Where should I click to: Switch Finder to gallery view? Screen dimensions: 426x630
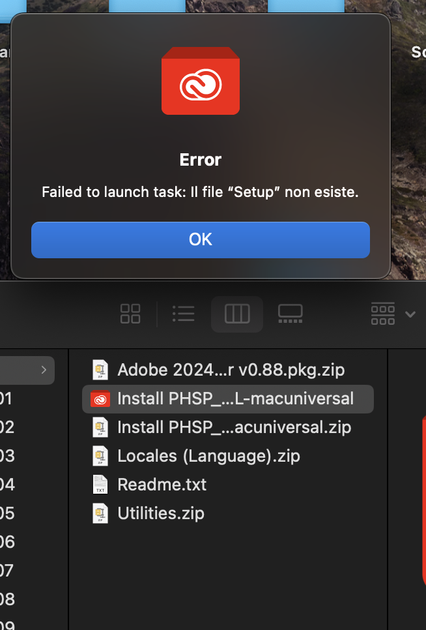tap(290, 314)
